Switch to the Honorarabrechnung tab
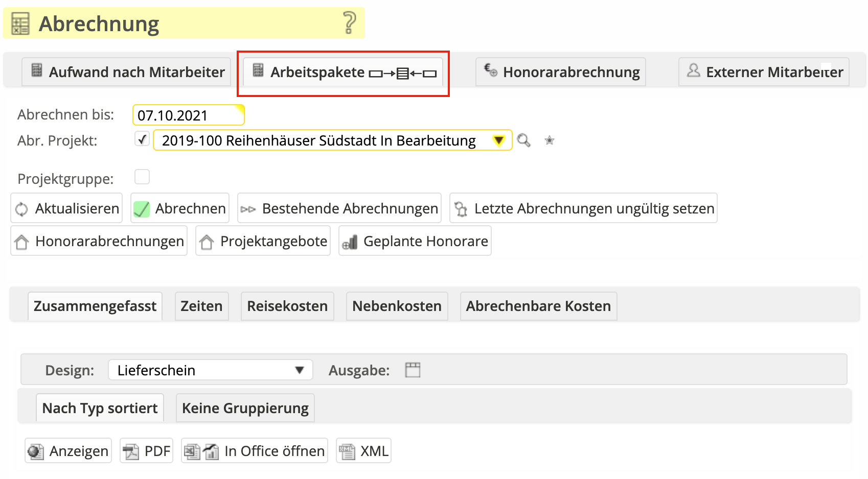This screenshot has width=868, height=479. click(561, 72)
